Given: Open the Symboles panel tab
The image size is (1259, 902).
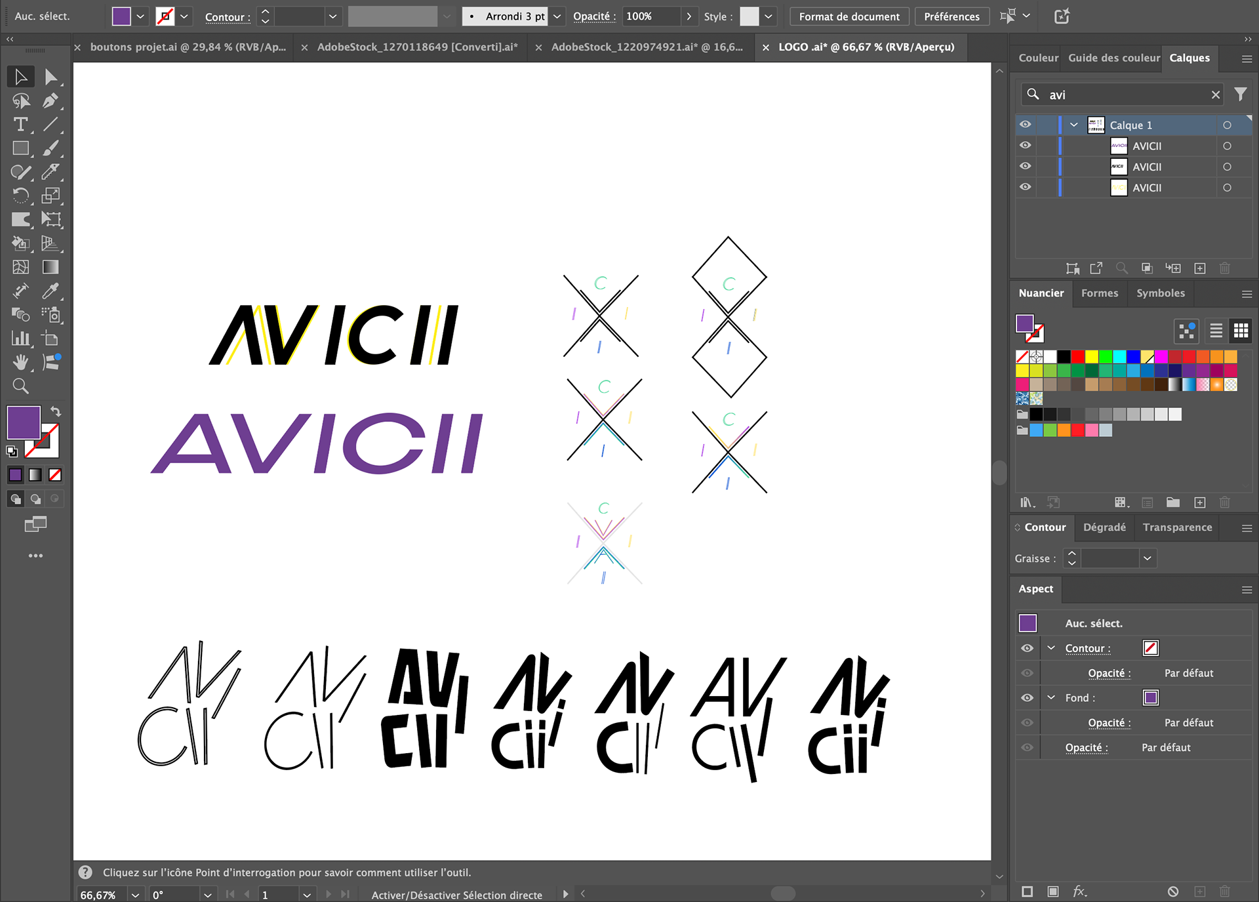Looking at the screenshot, I should [1160, 293].
